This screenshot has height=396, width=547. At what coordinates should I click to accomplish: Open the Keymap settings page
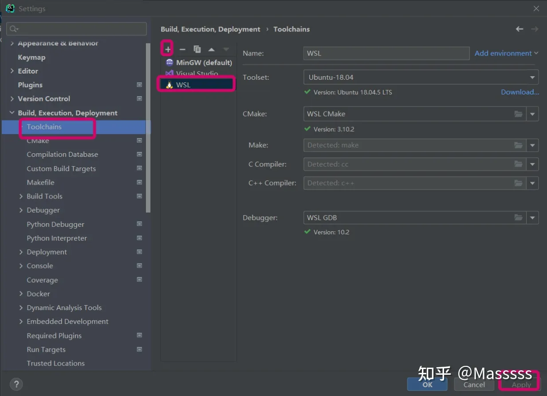[31, 57]
